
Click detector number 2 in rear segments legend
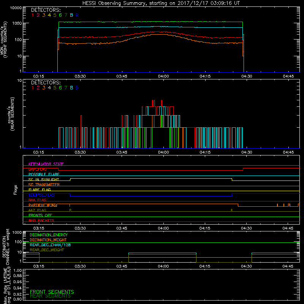pos(38,88)
